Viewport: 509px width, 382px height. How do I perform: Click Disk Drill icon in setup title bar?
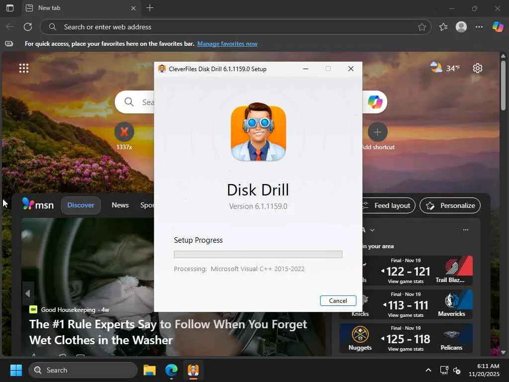[162, 69]
